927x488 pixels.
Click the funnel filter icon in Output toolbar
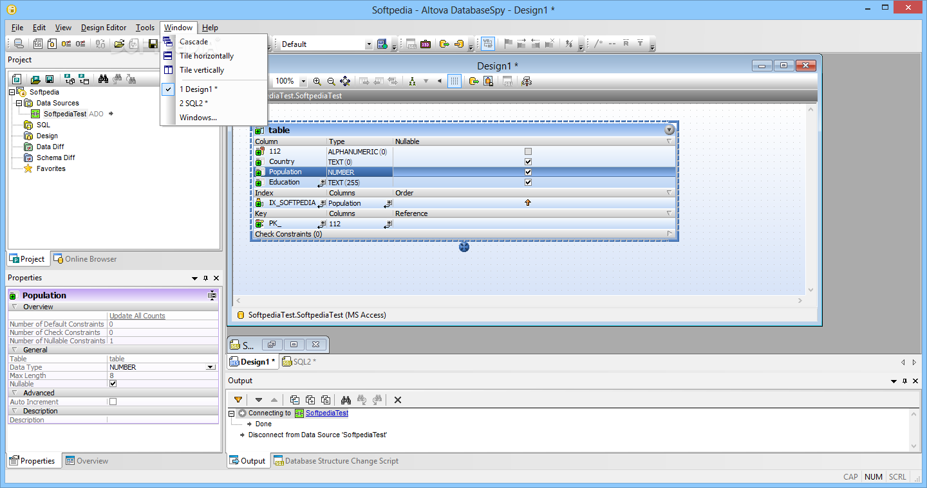pyautogui.click(x=238, y=399)
